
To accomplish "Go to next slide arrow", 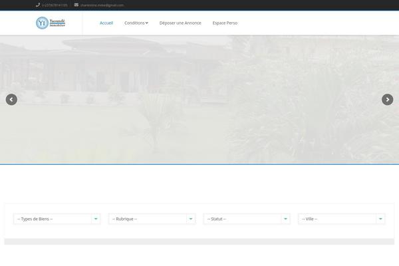I will [387, 100].
